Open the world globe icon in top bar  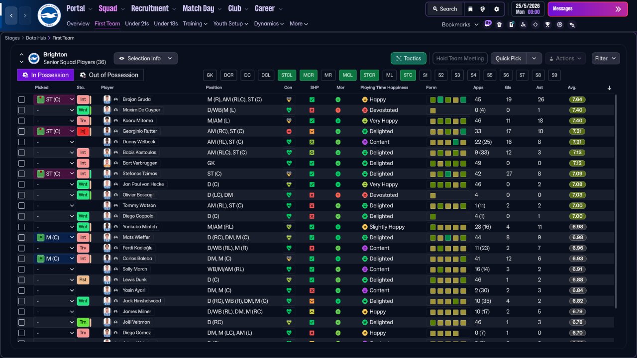[x=483, y=9]
